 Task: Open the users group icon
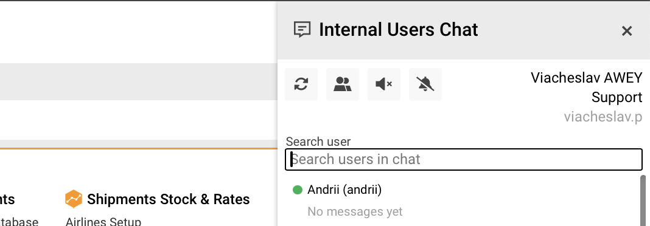click(343, 84)
